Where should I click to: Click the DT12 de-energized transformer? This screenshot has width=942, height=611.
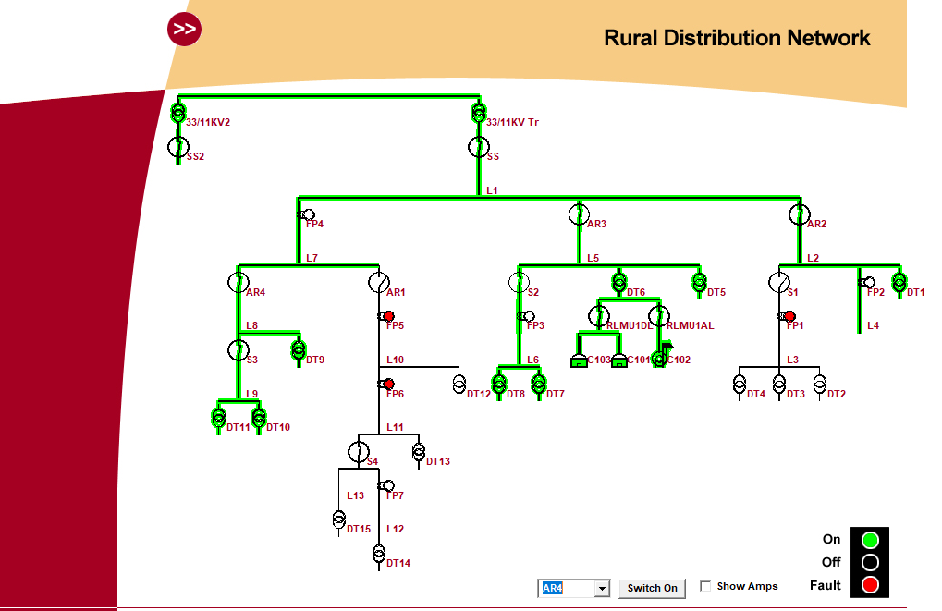click(459, 385)
